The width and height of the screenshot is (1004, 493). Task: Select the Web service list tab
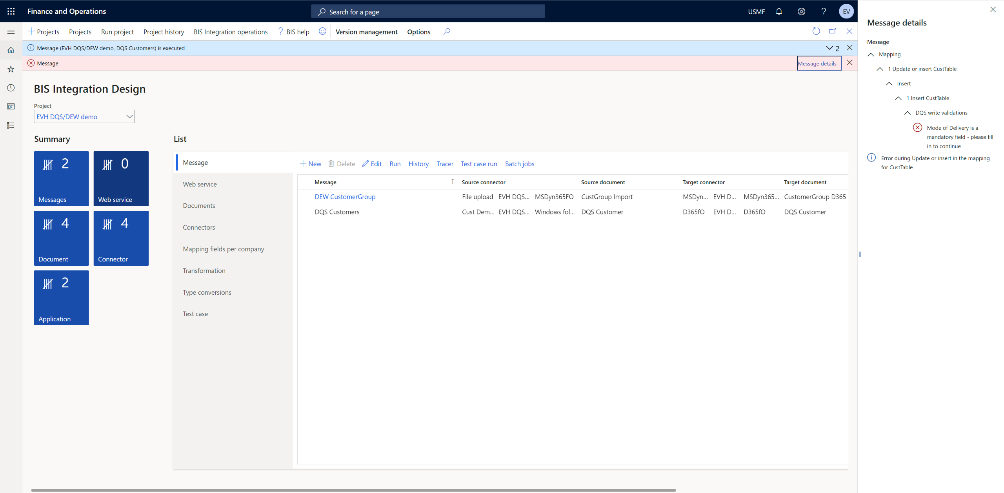pos(234,184)
